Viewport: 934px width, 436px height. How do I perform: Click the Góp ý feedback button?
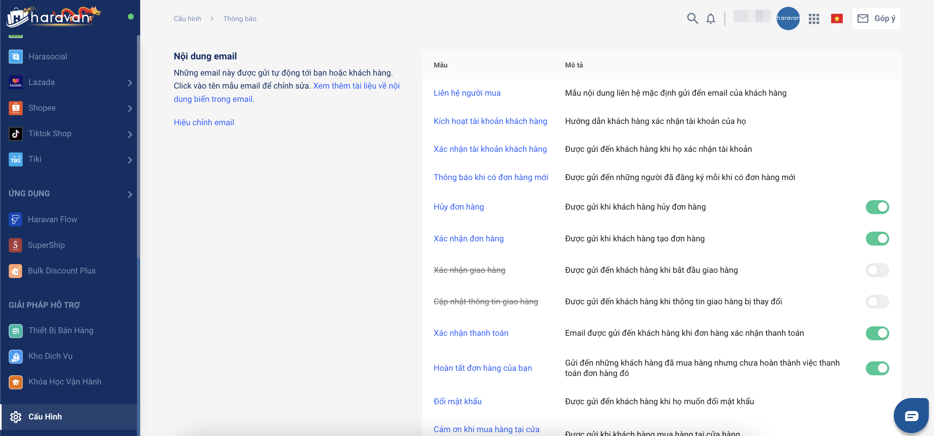tap(876, 18)
